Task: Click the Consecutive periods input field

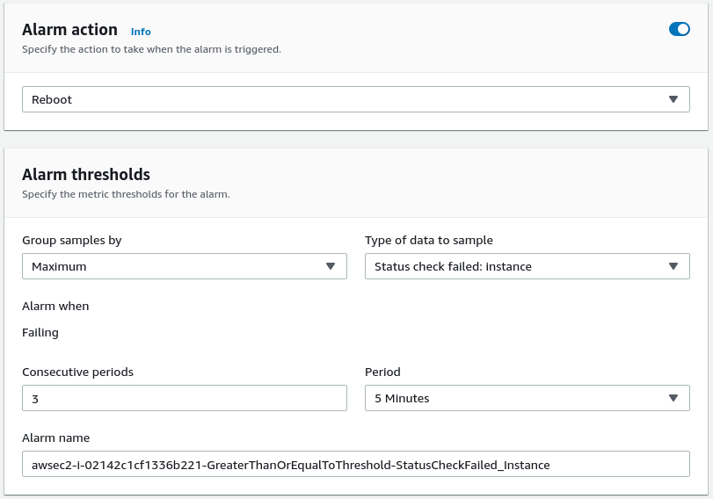Action: click(x=184, y=398)
